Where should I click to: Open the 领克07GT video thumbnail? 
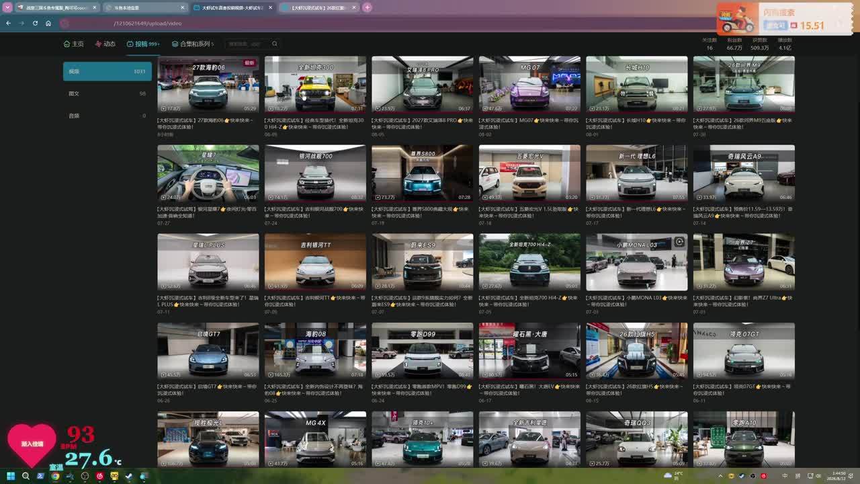click(x=744, y=351)
